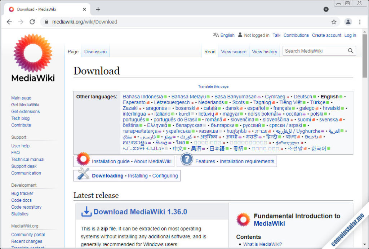This screenshot has width=369, height=249.
Task: Click the tab search dropdown circle icon
Action: pyautogui.click(x=326, y=9)
